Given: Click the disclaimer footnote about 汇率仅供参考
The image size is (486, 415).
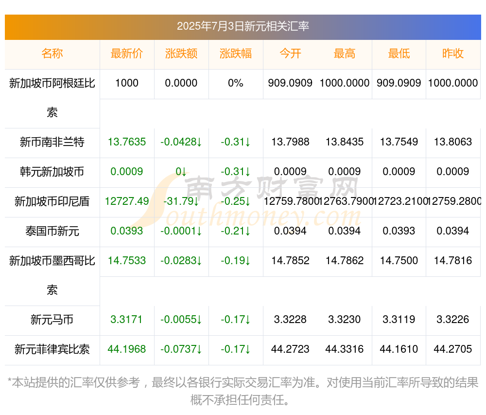Looking at the screenshot, I should [x=243, y=391].
